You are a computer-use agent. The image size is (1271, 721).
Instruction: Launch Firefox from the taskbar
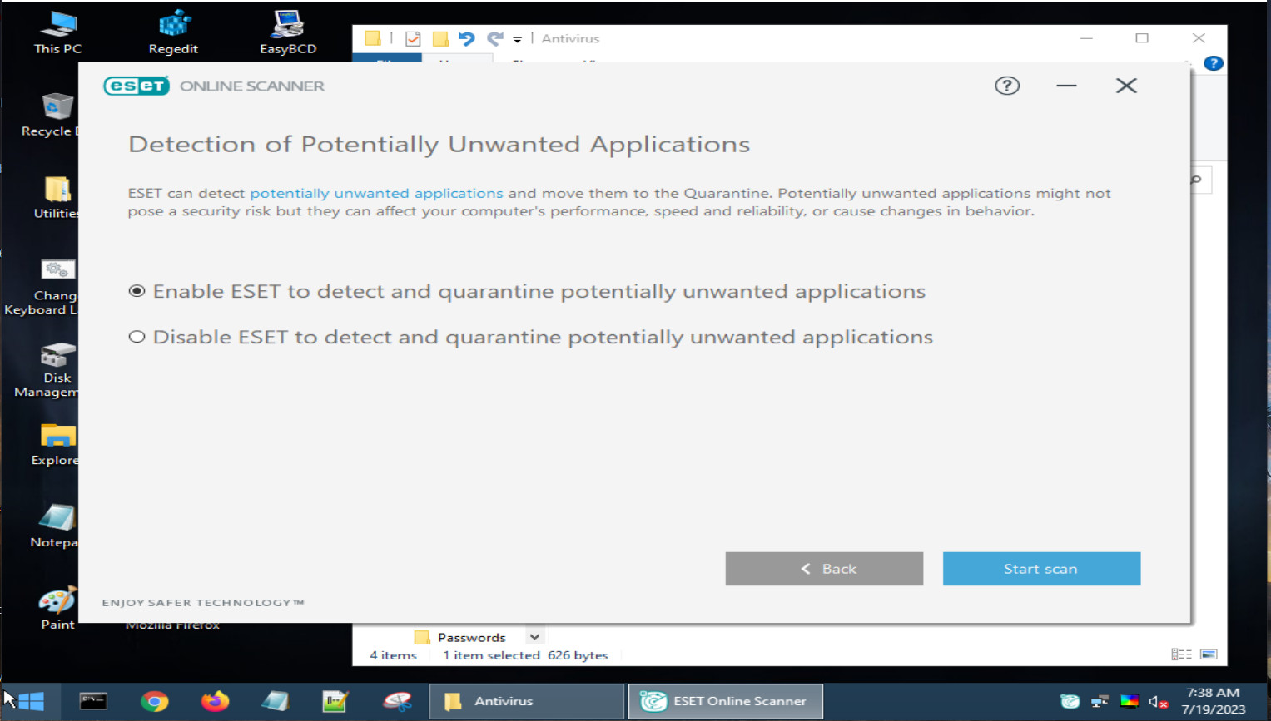point(215,702)
